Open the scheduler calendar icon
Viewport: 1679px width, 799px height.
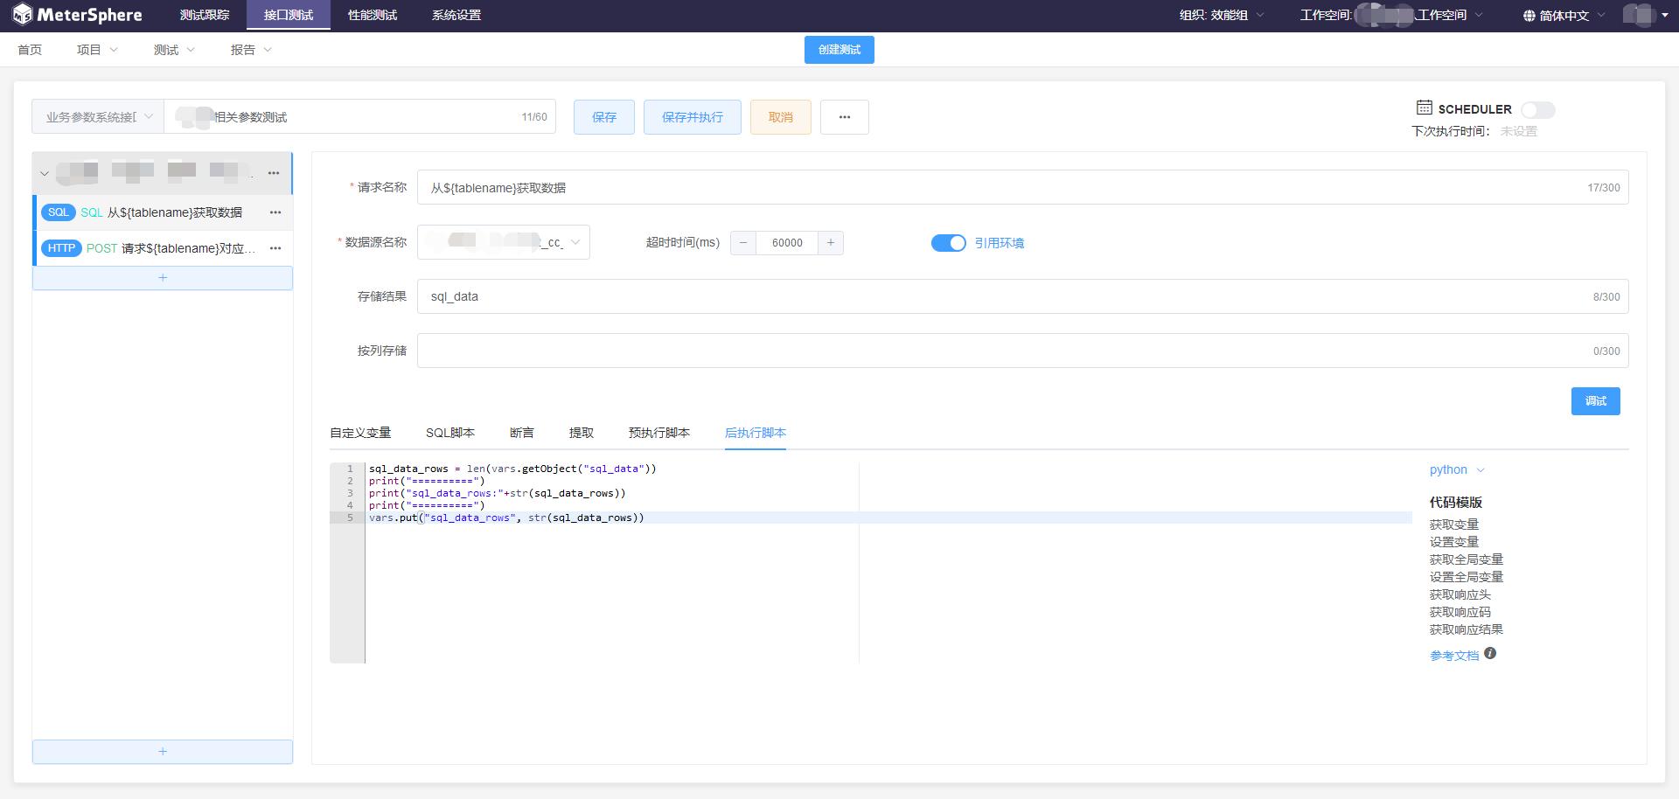[x=1425, y=108]
